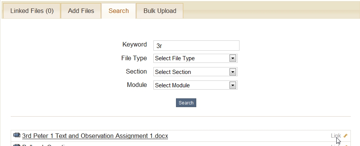Click the Module field label
The height and width of the screenshot is (146, 360).
(x=137, y=85)
